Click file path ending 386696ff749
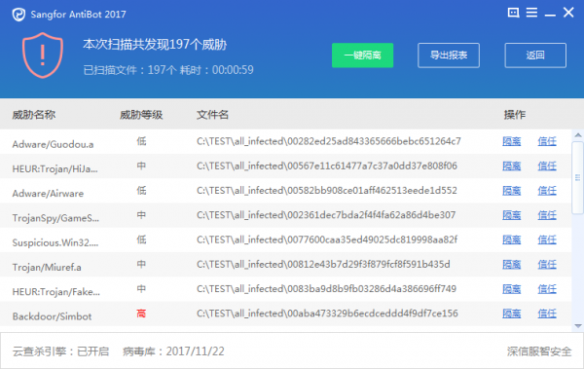The image size is (584, 369). [327, 289]
